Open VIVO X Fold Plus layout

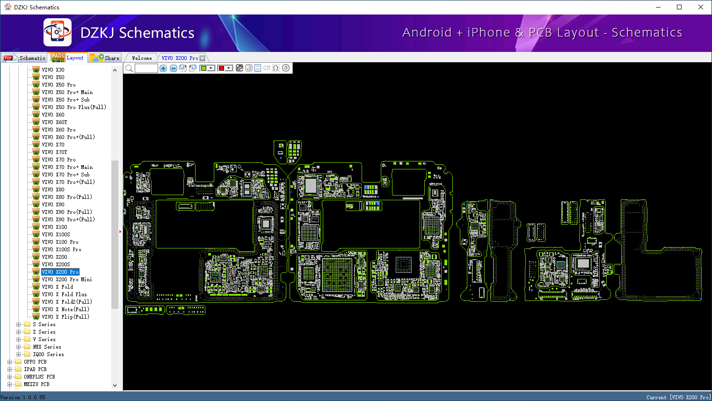[x=65, y=294]
